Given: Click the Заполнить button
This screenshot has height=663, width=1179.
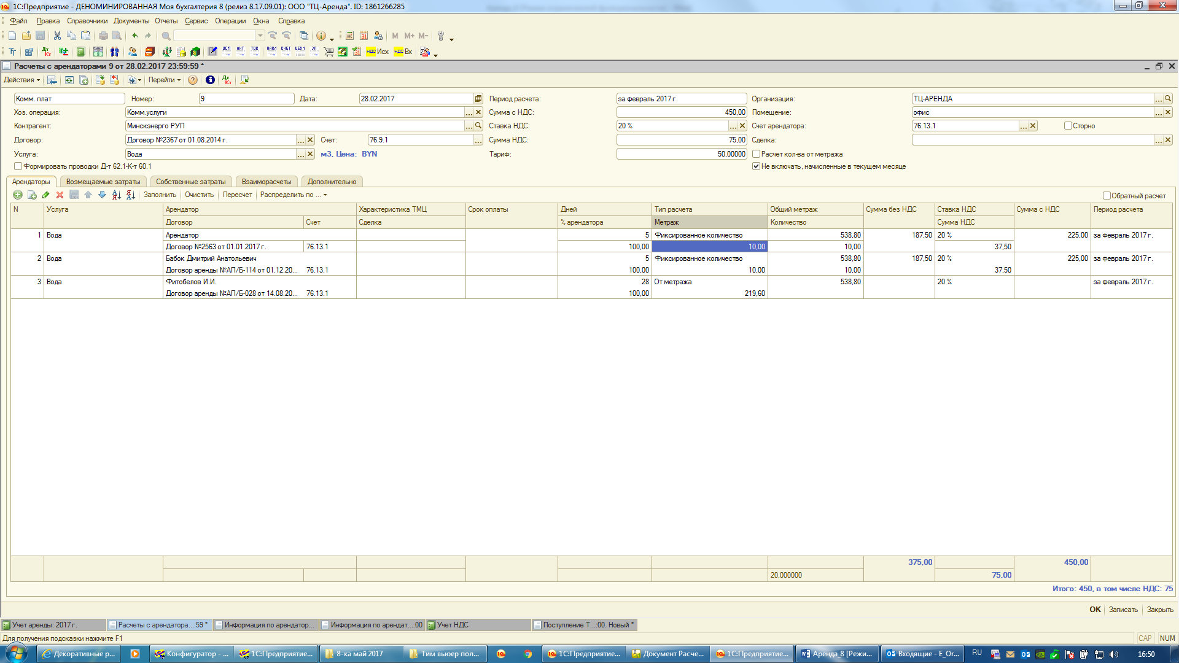Looking at the screenshot, I should coord(160,195).
